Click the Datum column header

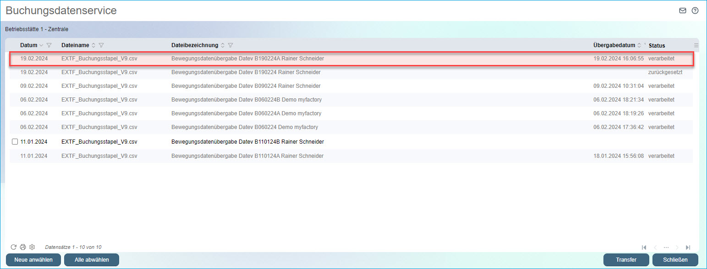pyautogui.click(x=29, y=45)
